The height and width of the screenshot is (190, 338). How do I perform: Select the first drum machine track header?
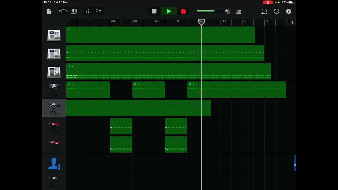click(x=54, y=36)
